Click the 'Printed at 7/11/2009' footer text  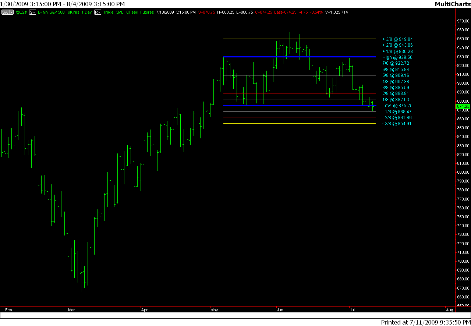(425, 322)
